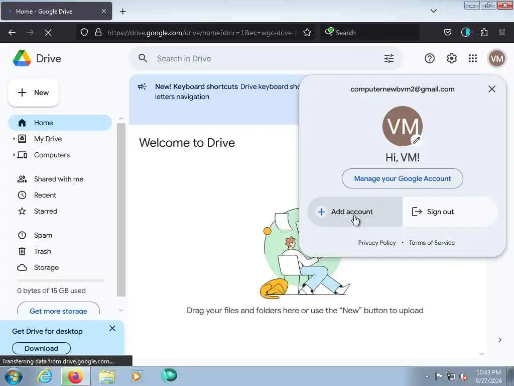Click the sidebar vertical scrollbar
The image size is (514, 386).
coord(121,210)
